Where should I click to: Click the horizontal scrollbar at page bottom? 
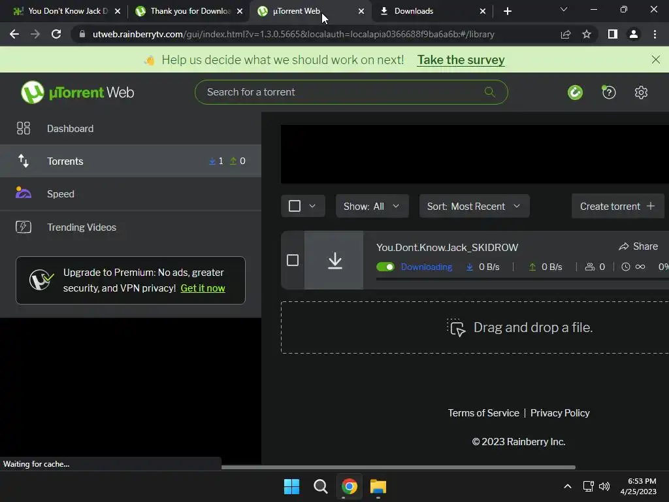(398, 467)
